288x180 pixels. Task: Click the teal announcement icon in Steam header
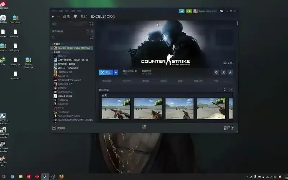(181, 11)
